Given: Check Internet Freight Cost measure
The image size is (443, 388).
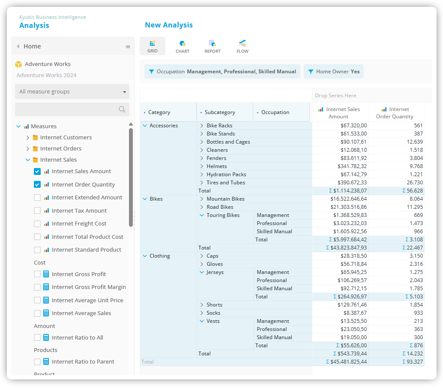Looking at the screenshot, I should [37, 224].
